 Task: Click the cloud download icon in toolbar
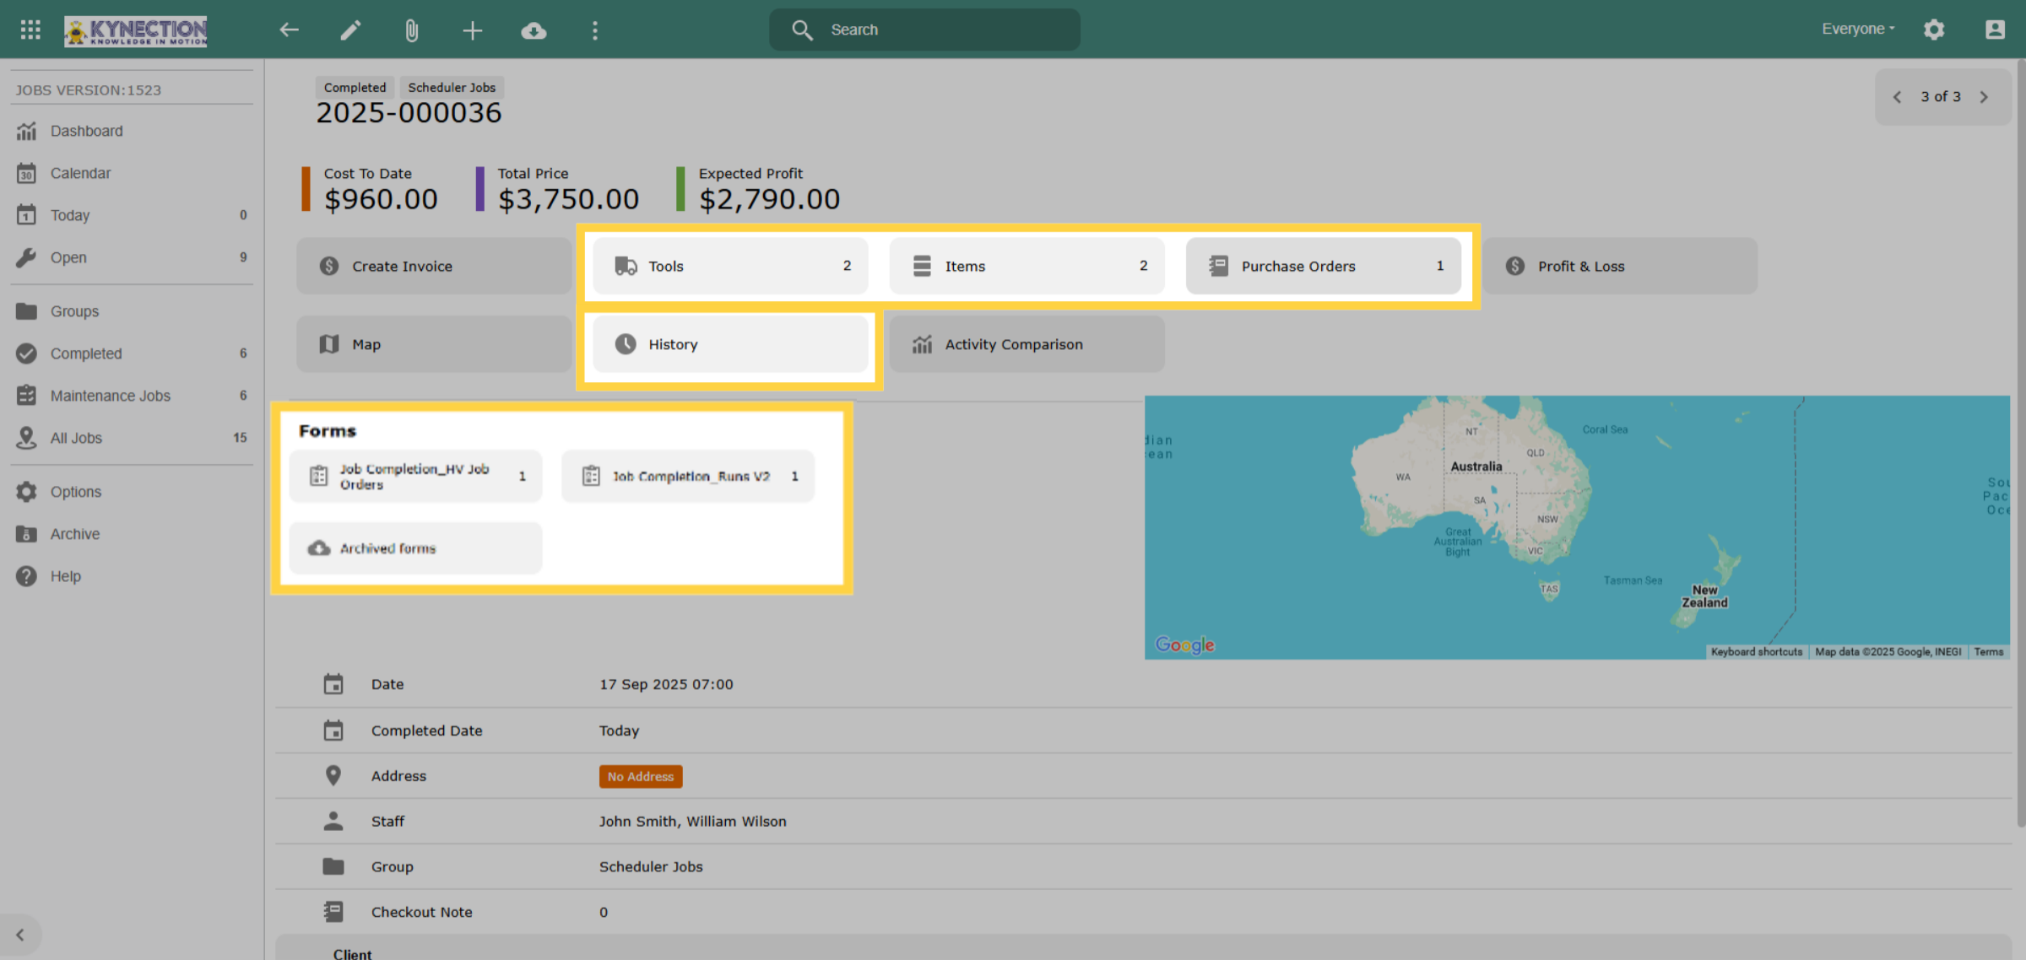534,31
